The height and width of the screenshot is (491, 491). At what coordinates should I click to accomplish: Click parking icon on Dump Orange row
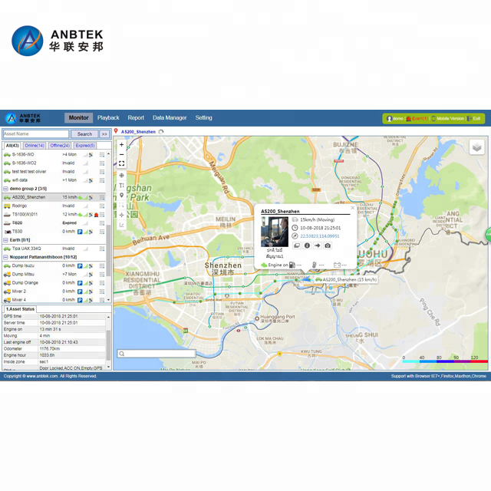coord(80,283)
